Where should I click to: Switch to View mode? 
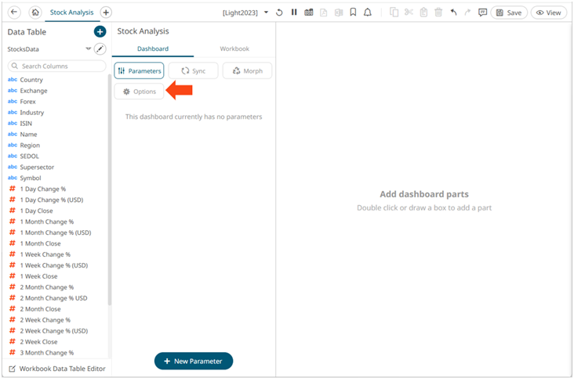(548, 13)
